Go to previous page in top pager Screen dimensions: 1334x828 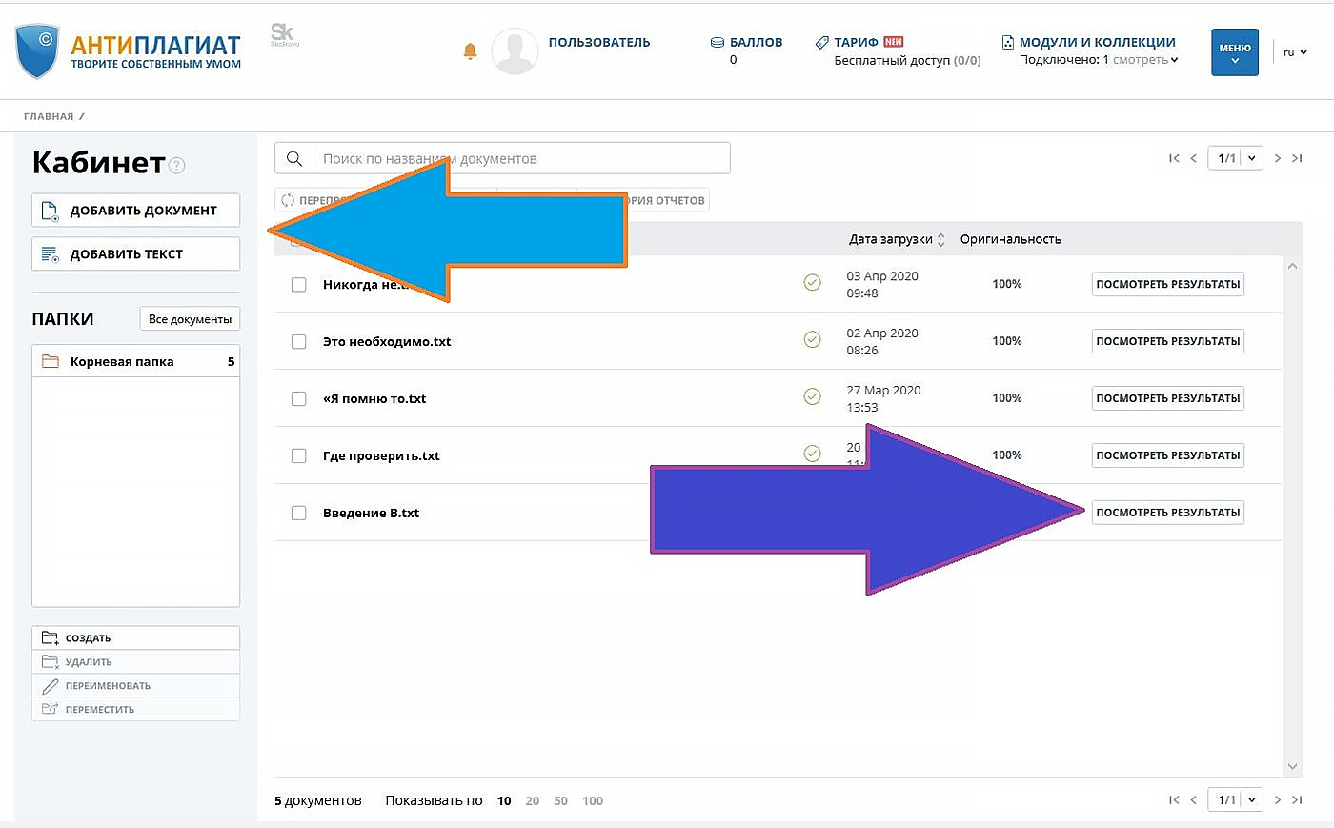(1193, 158)
